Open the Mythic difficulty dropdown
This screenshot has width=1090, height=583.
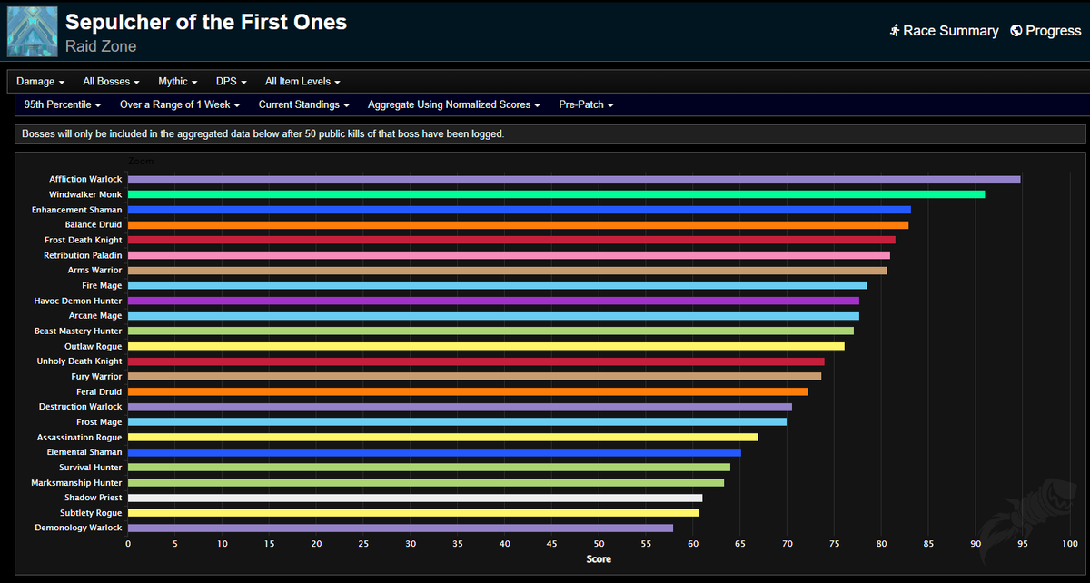178,82
